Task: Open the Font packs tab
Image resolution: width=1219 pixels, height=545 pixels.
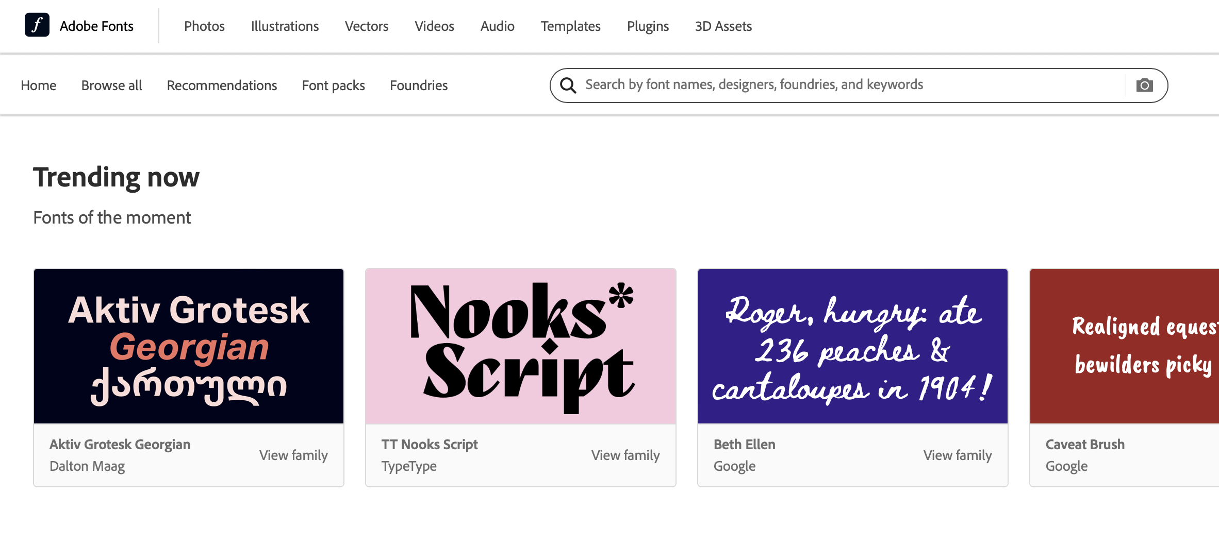Action: [x=333, y=86]
